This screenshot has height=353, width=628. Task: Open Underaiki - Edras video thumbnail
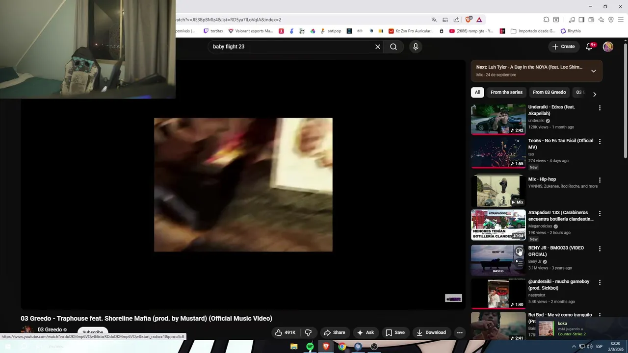click(x=498, y=119)
